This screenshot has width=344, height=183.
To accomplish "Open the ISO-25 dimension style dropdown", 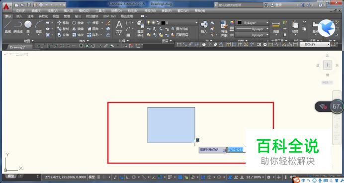I will [x=315, y=44].
